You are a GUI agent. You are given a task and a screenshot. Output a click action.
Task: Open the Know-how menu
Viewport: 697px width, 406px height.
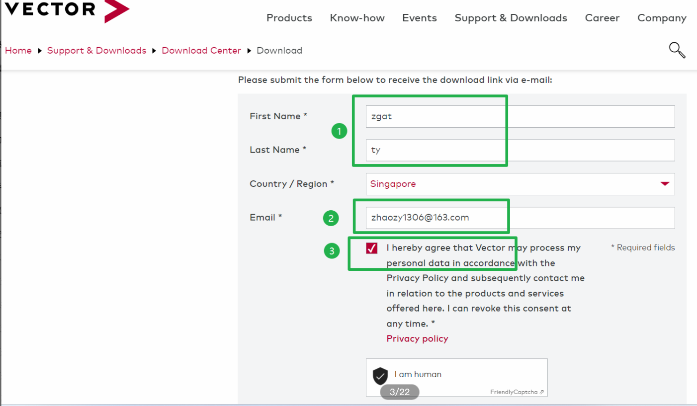tap(357, 18)
